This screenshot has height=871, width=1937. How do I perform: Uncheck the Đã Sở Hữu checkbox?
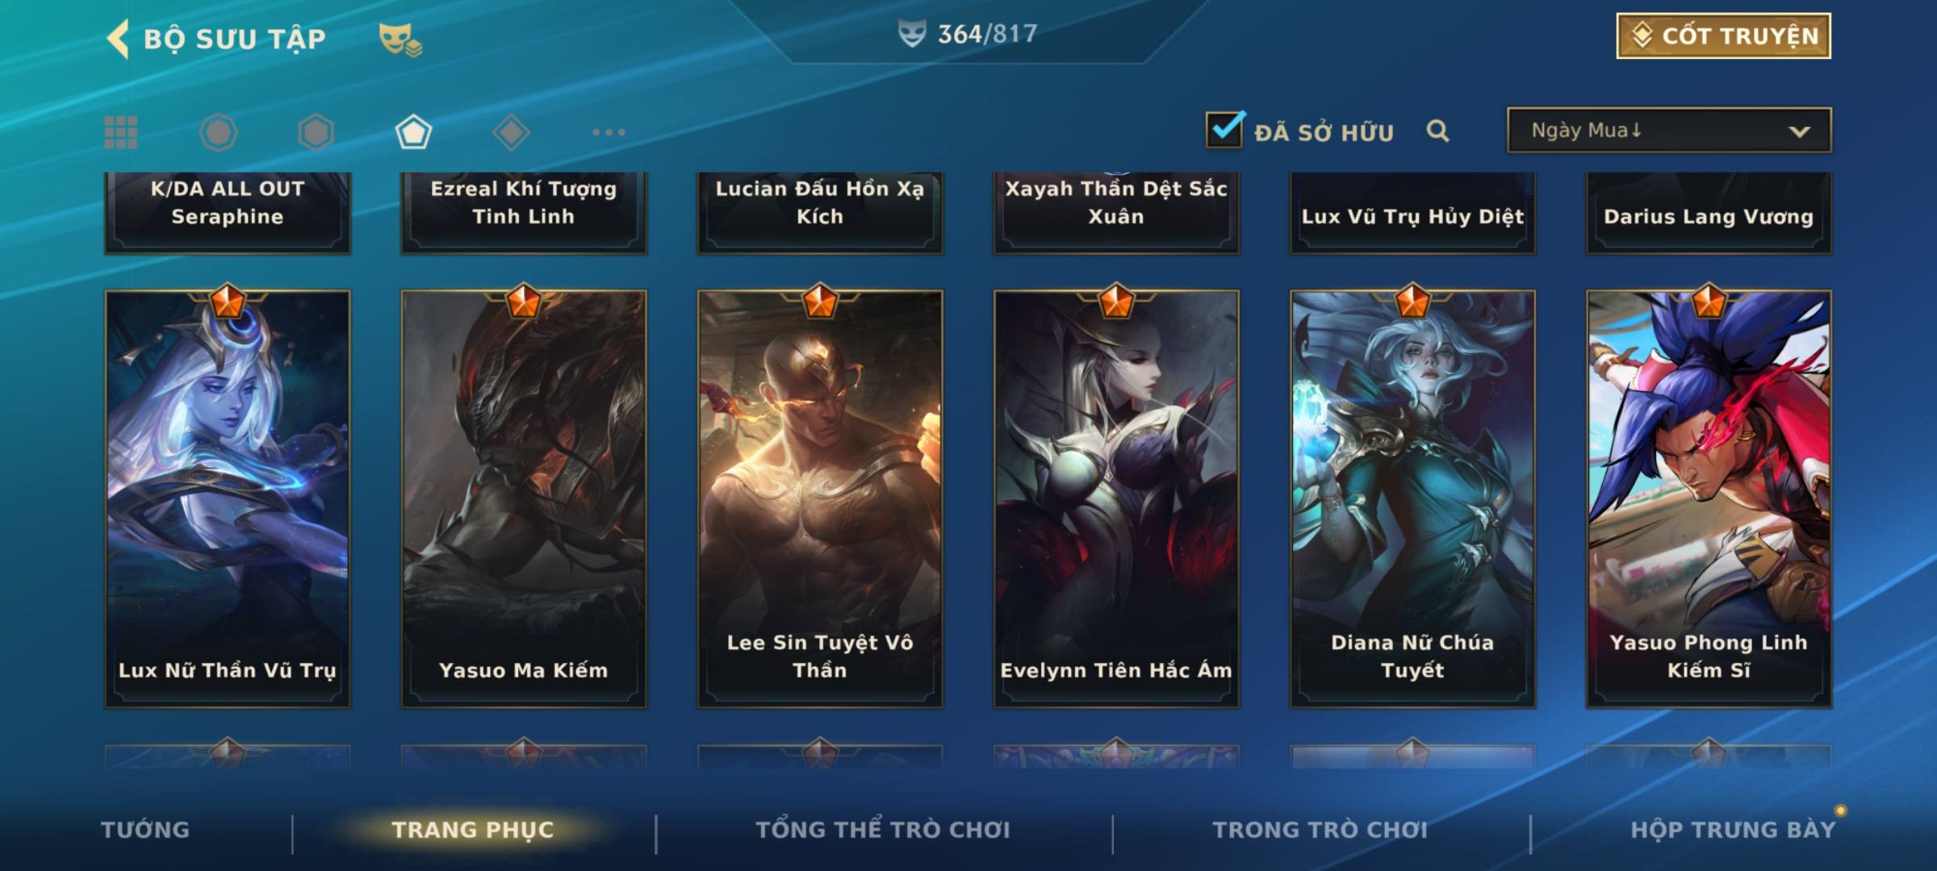click(x=1224, y=129)
